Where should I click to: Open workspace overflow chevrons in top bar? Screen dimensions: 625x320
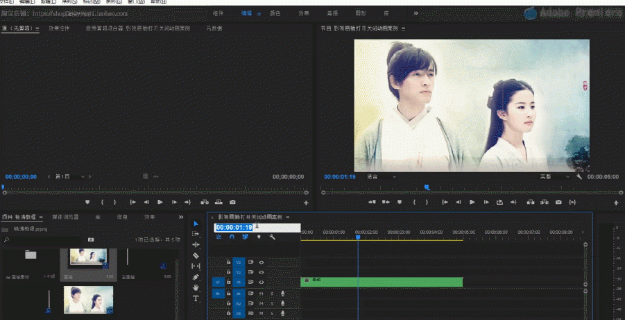pyautogui.click(x=416, y=13)
